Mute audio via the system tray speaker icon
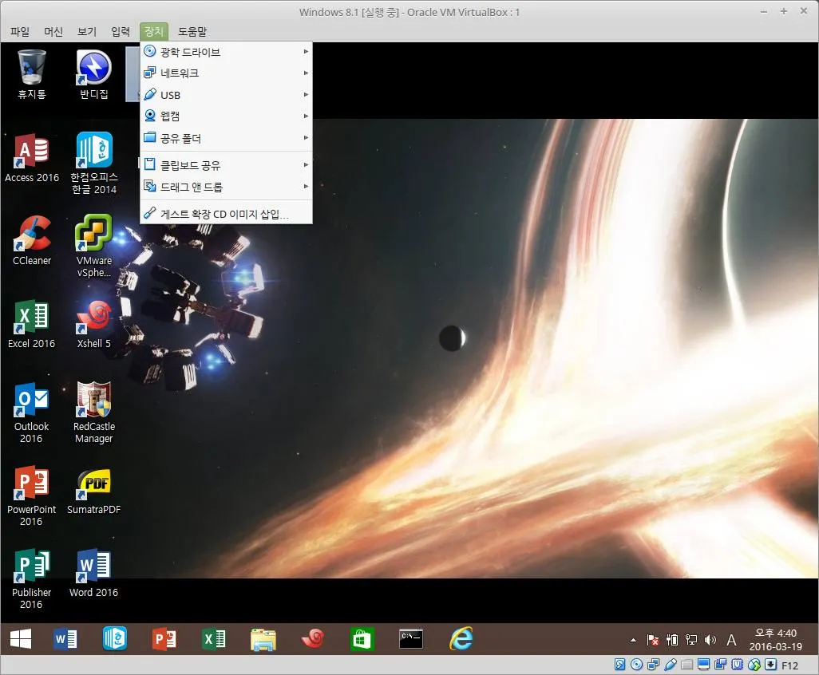This screenshot has height=675, width=819. coord(710,639)
